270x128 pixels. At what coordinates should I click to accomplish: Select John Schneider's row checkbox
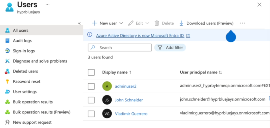tap(91, 100)
